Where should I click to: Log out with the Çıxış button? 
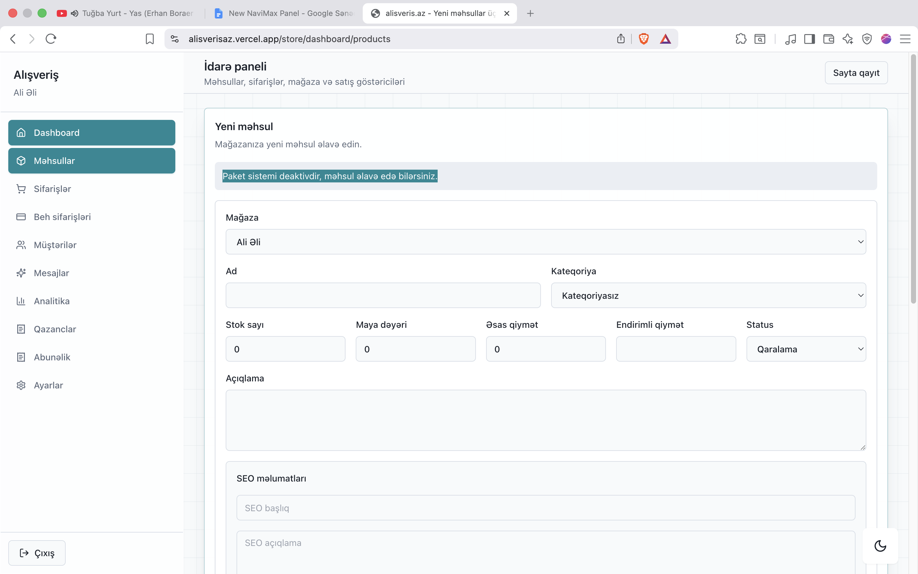[37, 553]
